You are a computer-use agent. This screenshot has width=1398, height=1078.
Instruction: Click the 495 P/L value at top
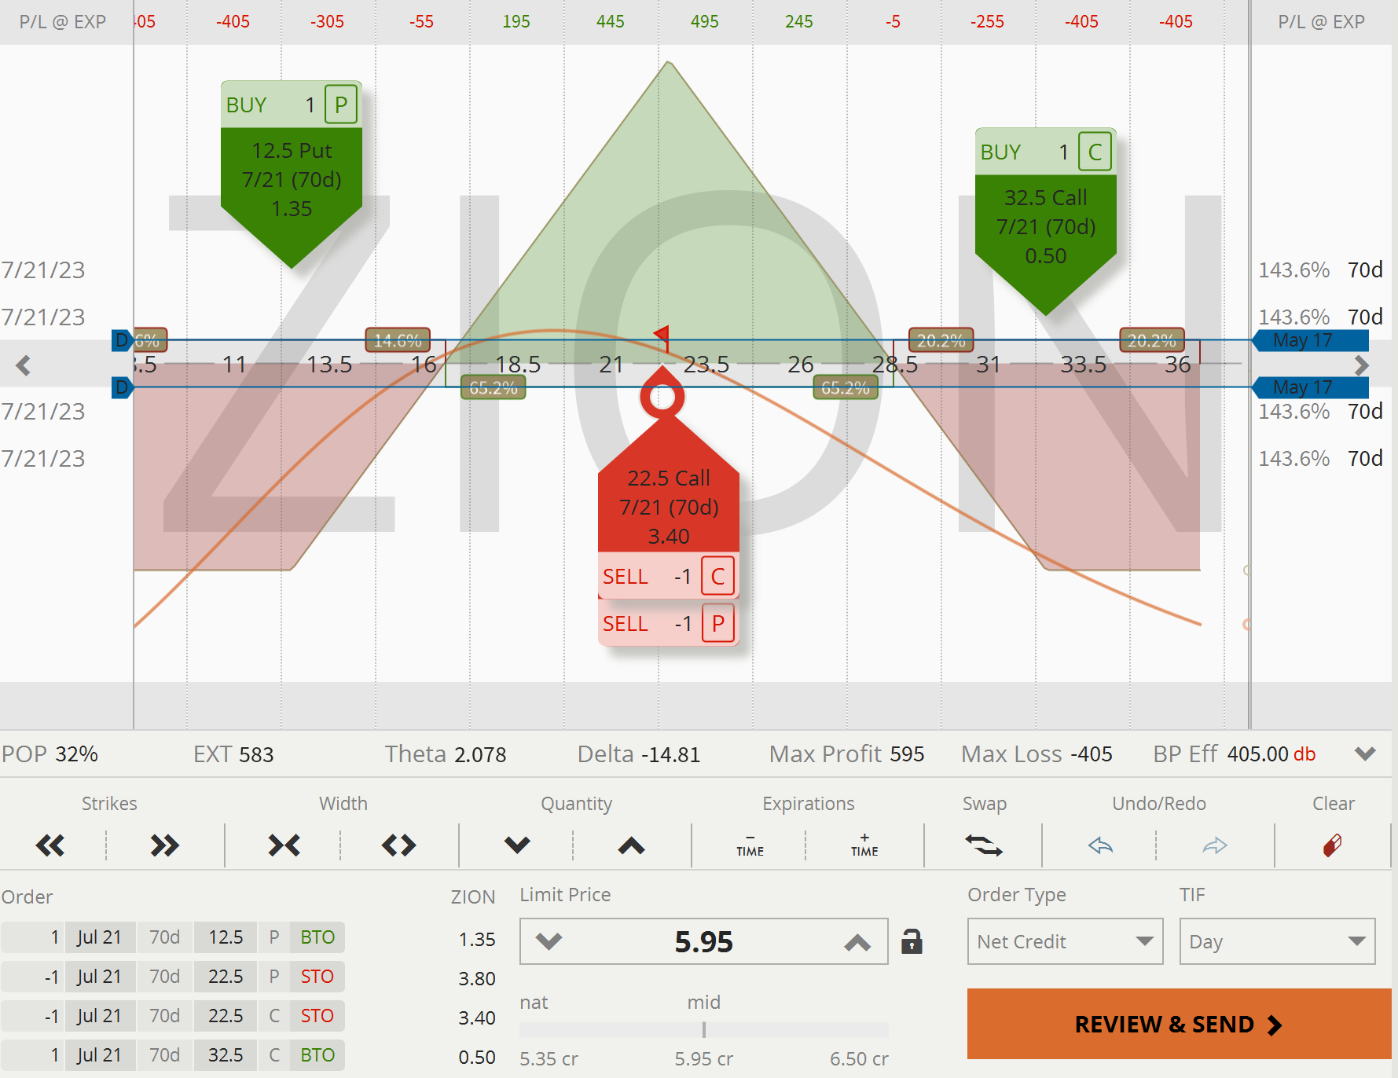[x=705, y=22]
